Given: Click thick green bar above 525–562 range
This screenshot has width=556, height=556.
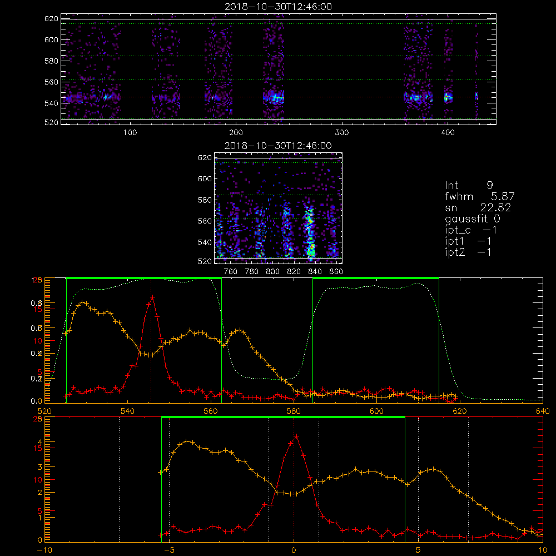Looking at the screenshot, I should point(144,279).
